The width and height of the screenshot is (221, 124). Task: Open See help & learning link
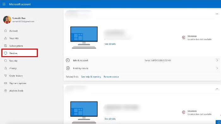pos(91,77)
